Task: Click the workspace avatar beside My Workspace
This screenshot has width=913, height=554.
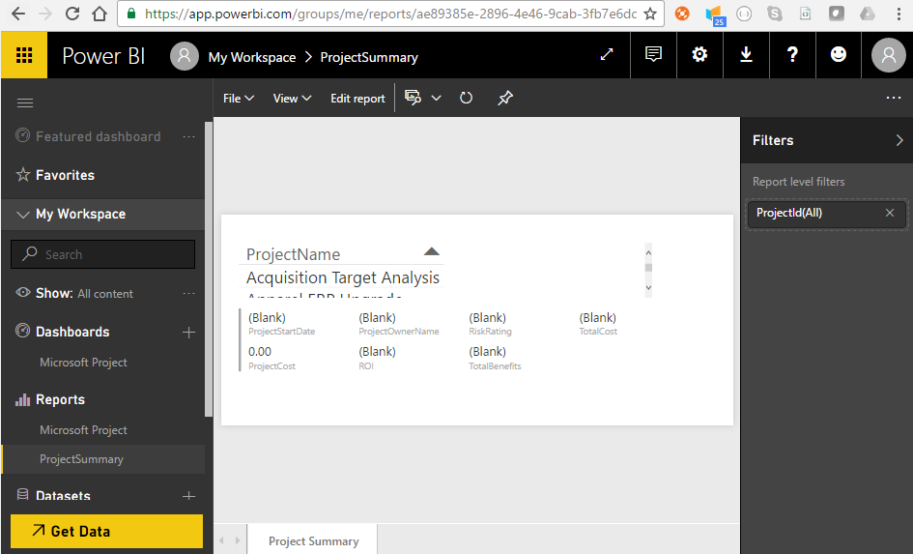Action: point(184,56)
